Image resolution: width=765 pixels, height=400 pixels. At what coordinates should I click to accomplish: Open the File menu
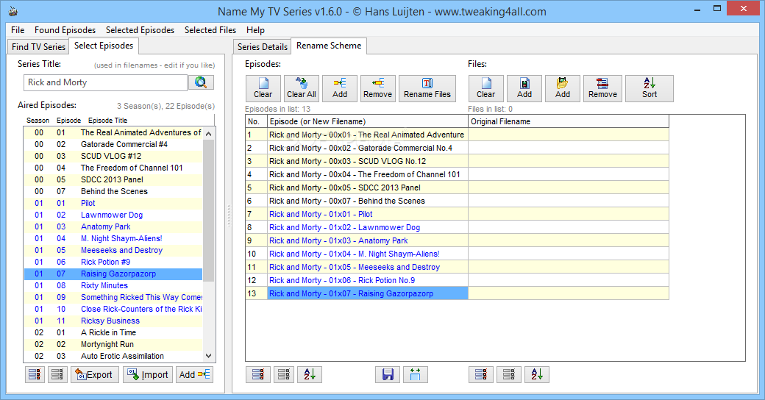click(18, 29)
